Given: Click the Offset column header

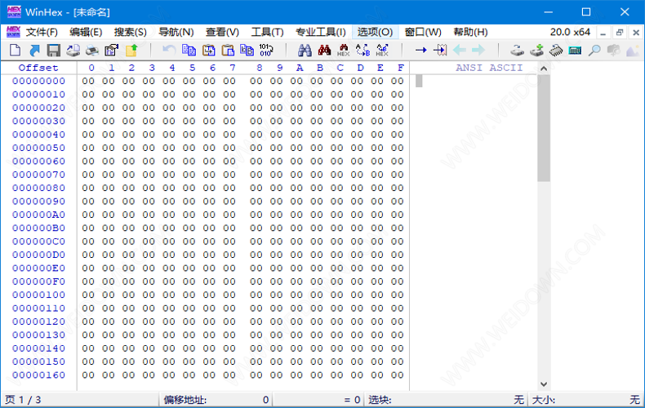Looking at the screenshot, I should click(38, 68).
